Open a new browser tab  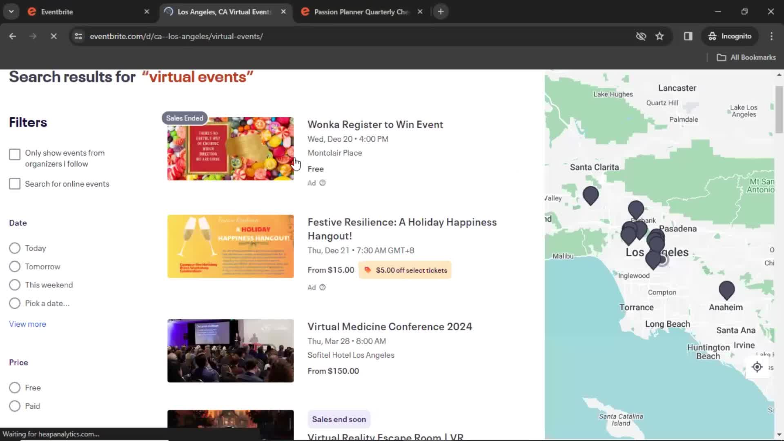(x=441, y=12)
